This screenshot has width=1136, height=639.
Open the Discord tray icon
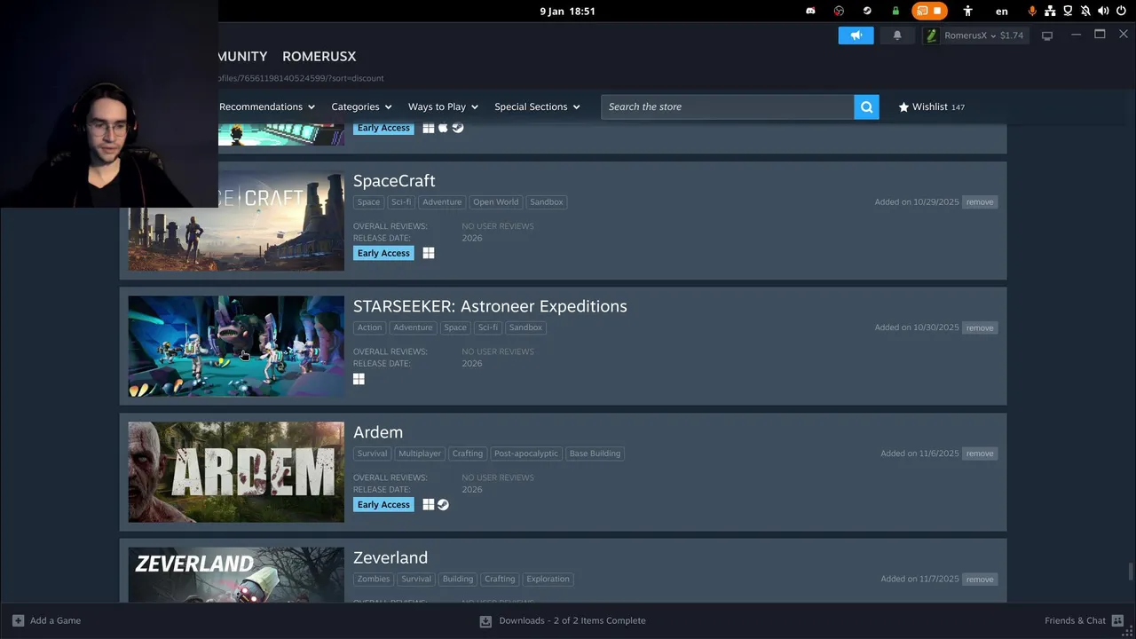click(x=810, y=11)
